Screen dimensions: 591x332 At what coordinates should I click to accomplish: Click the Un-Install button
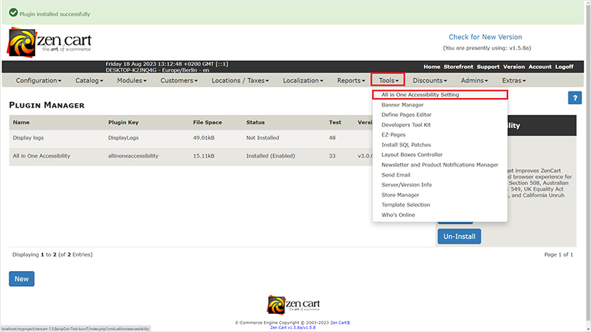[459, 236]
